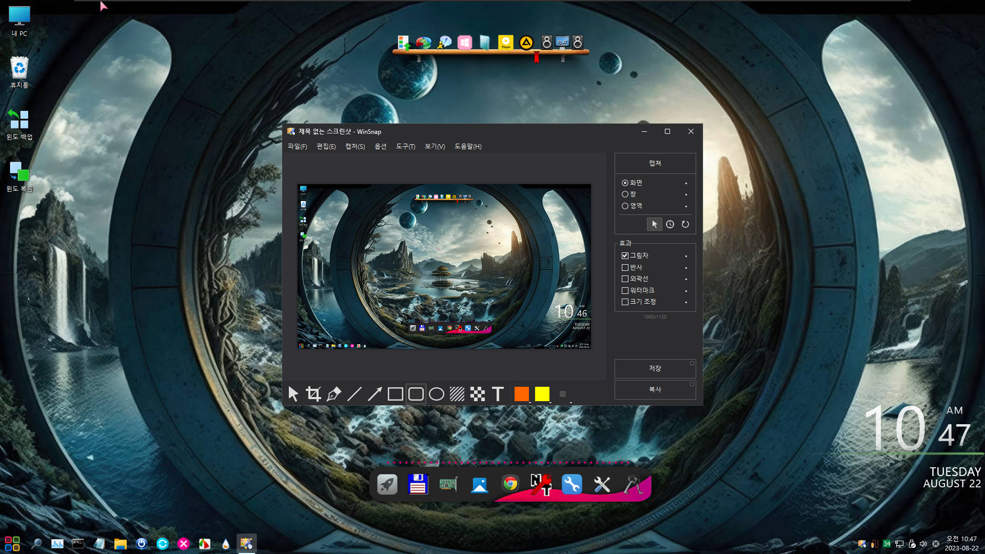Open the 캡처(S) menu
985x554 pixels.
[355, 147]
